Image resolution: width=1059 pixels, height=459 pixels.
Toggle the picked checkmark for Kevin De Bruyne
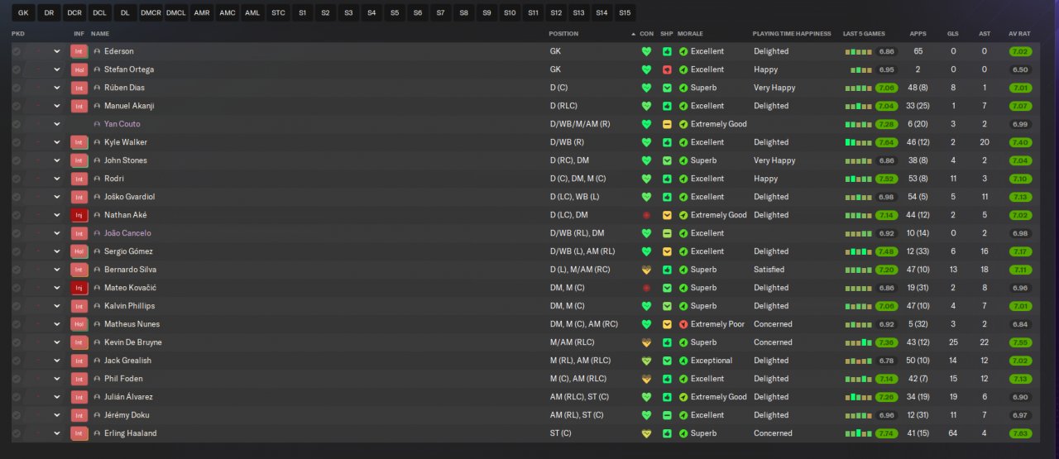tap(17, 342)
